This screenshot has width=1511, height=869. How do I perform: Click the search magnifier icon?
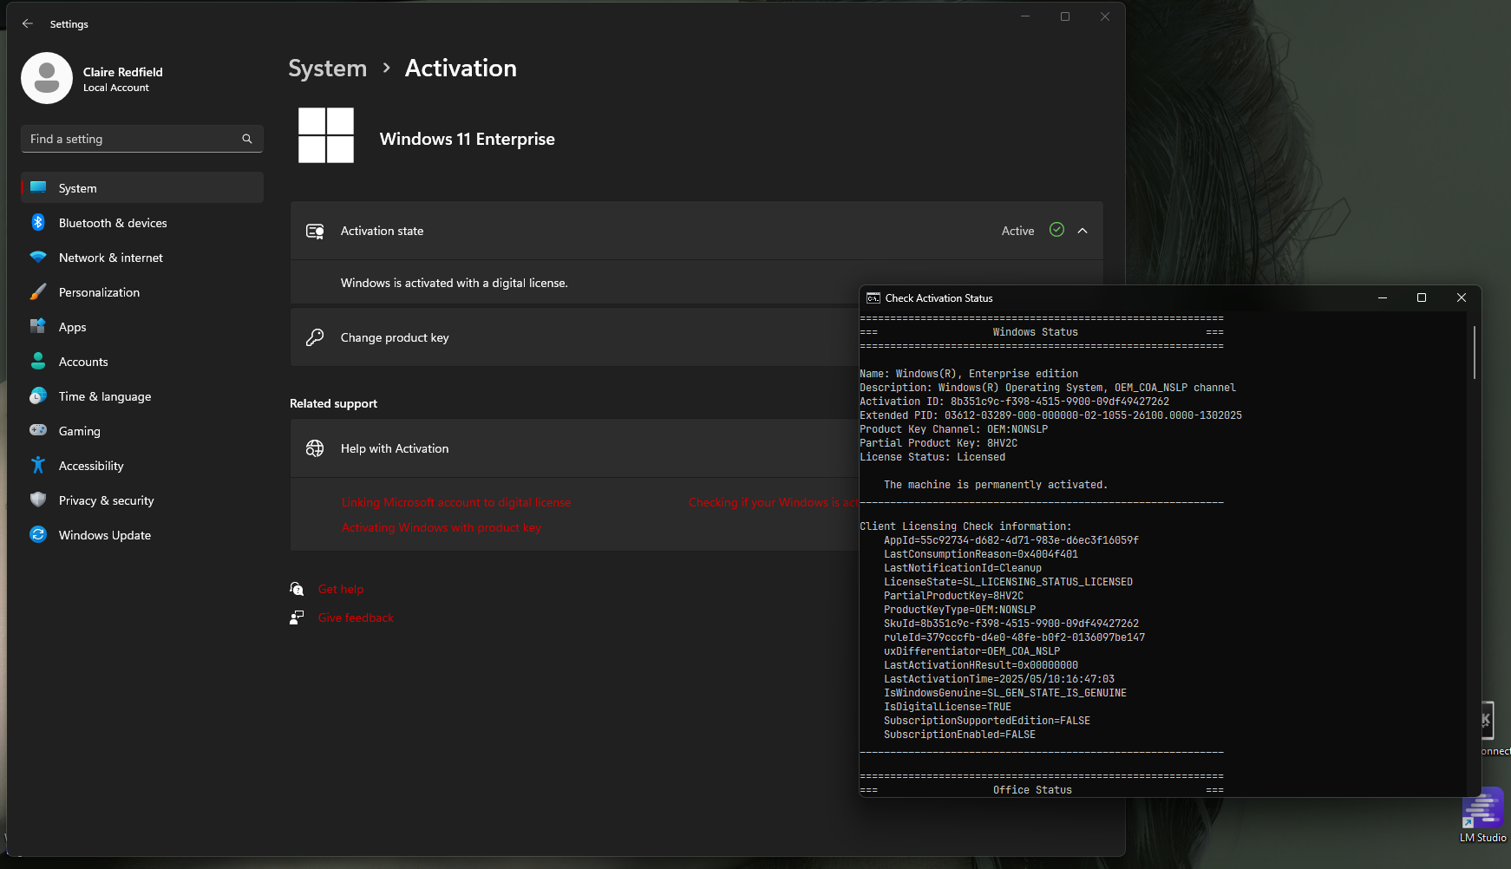247,139
